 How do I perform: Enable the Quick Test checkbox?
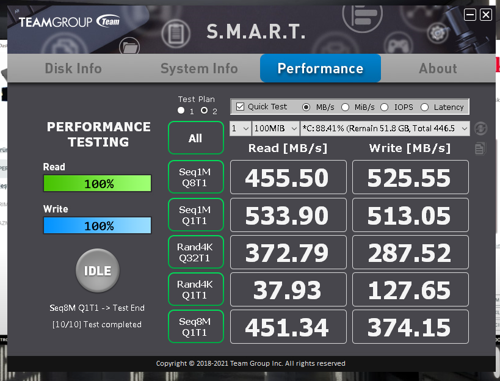(x=240, y=106)
